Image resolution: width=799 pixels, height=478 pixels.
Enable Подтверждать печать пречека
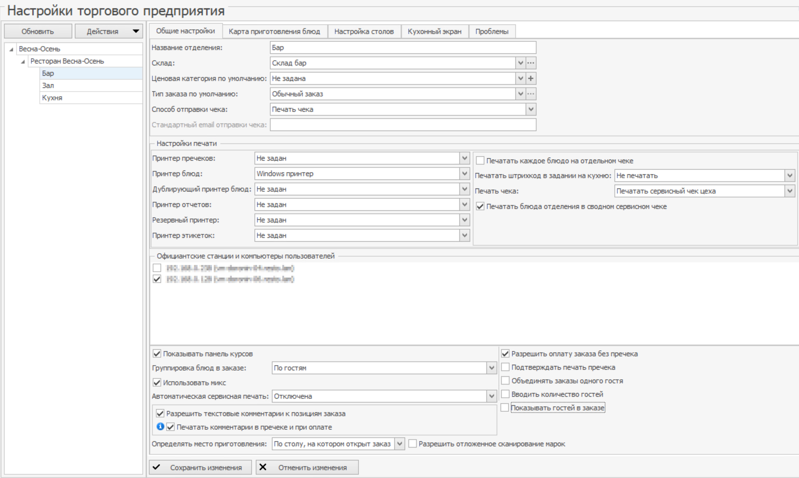coord(505,367)
